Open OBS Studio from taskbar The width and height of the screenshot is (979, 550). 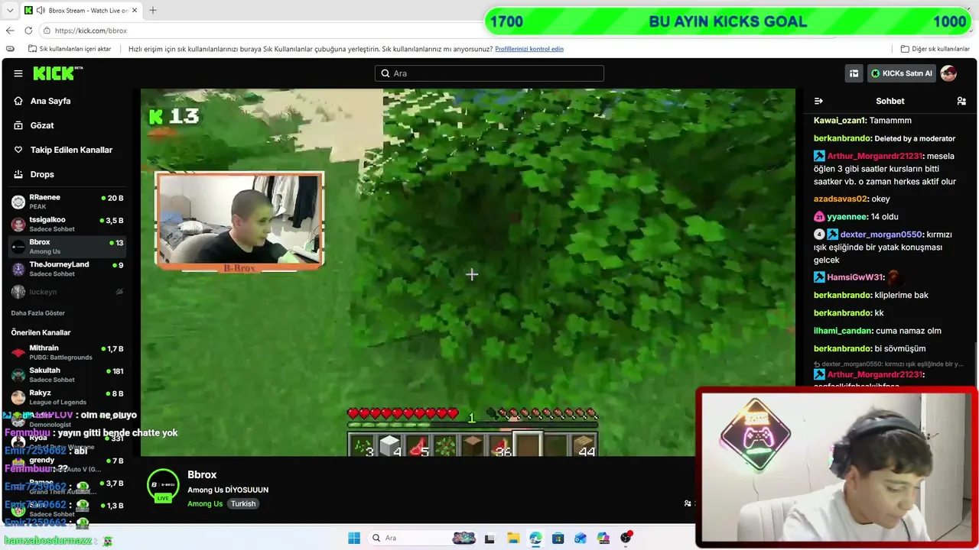point(626,538)
